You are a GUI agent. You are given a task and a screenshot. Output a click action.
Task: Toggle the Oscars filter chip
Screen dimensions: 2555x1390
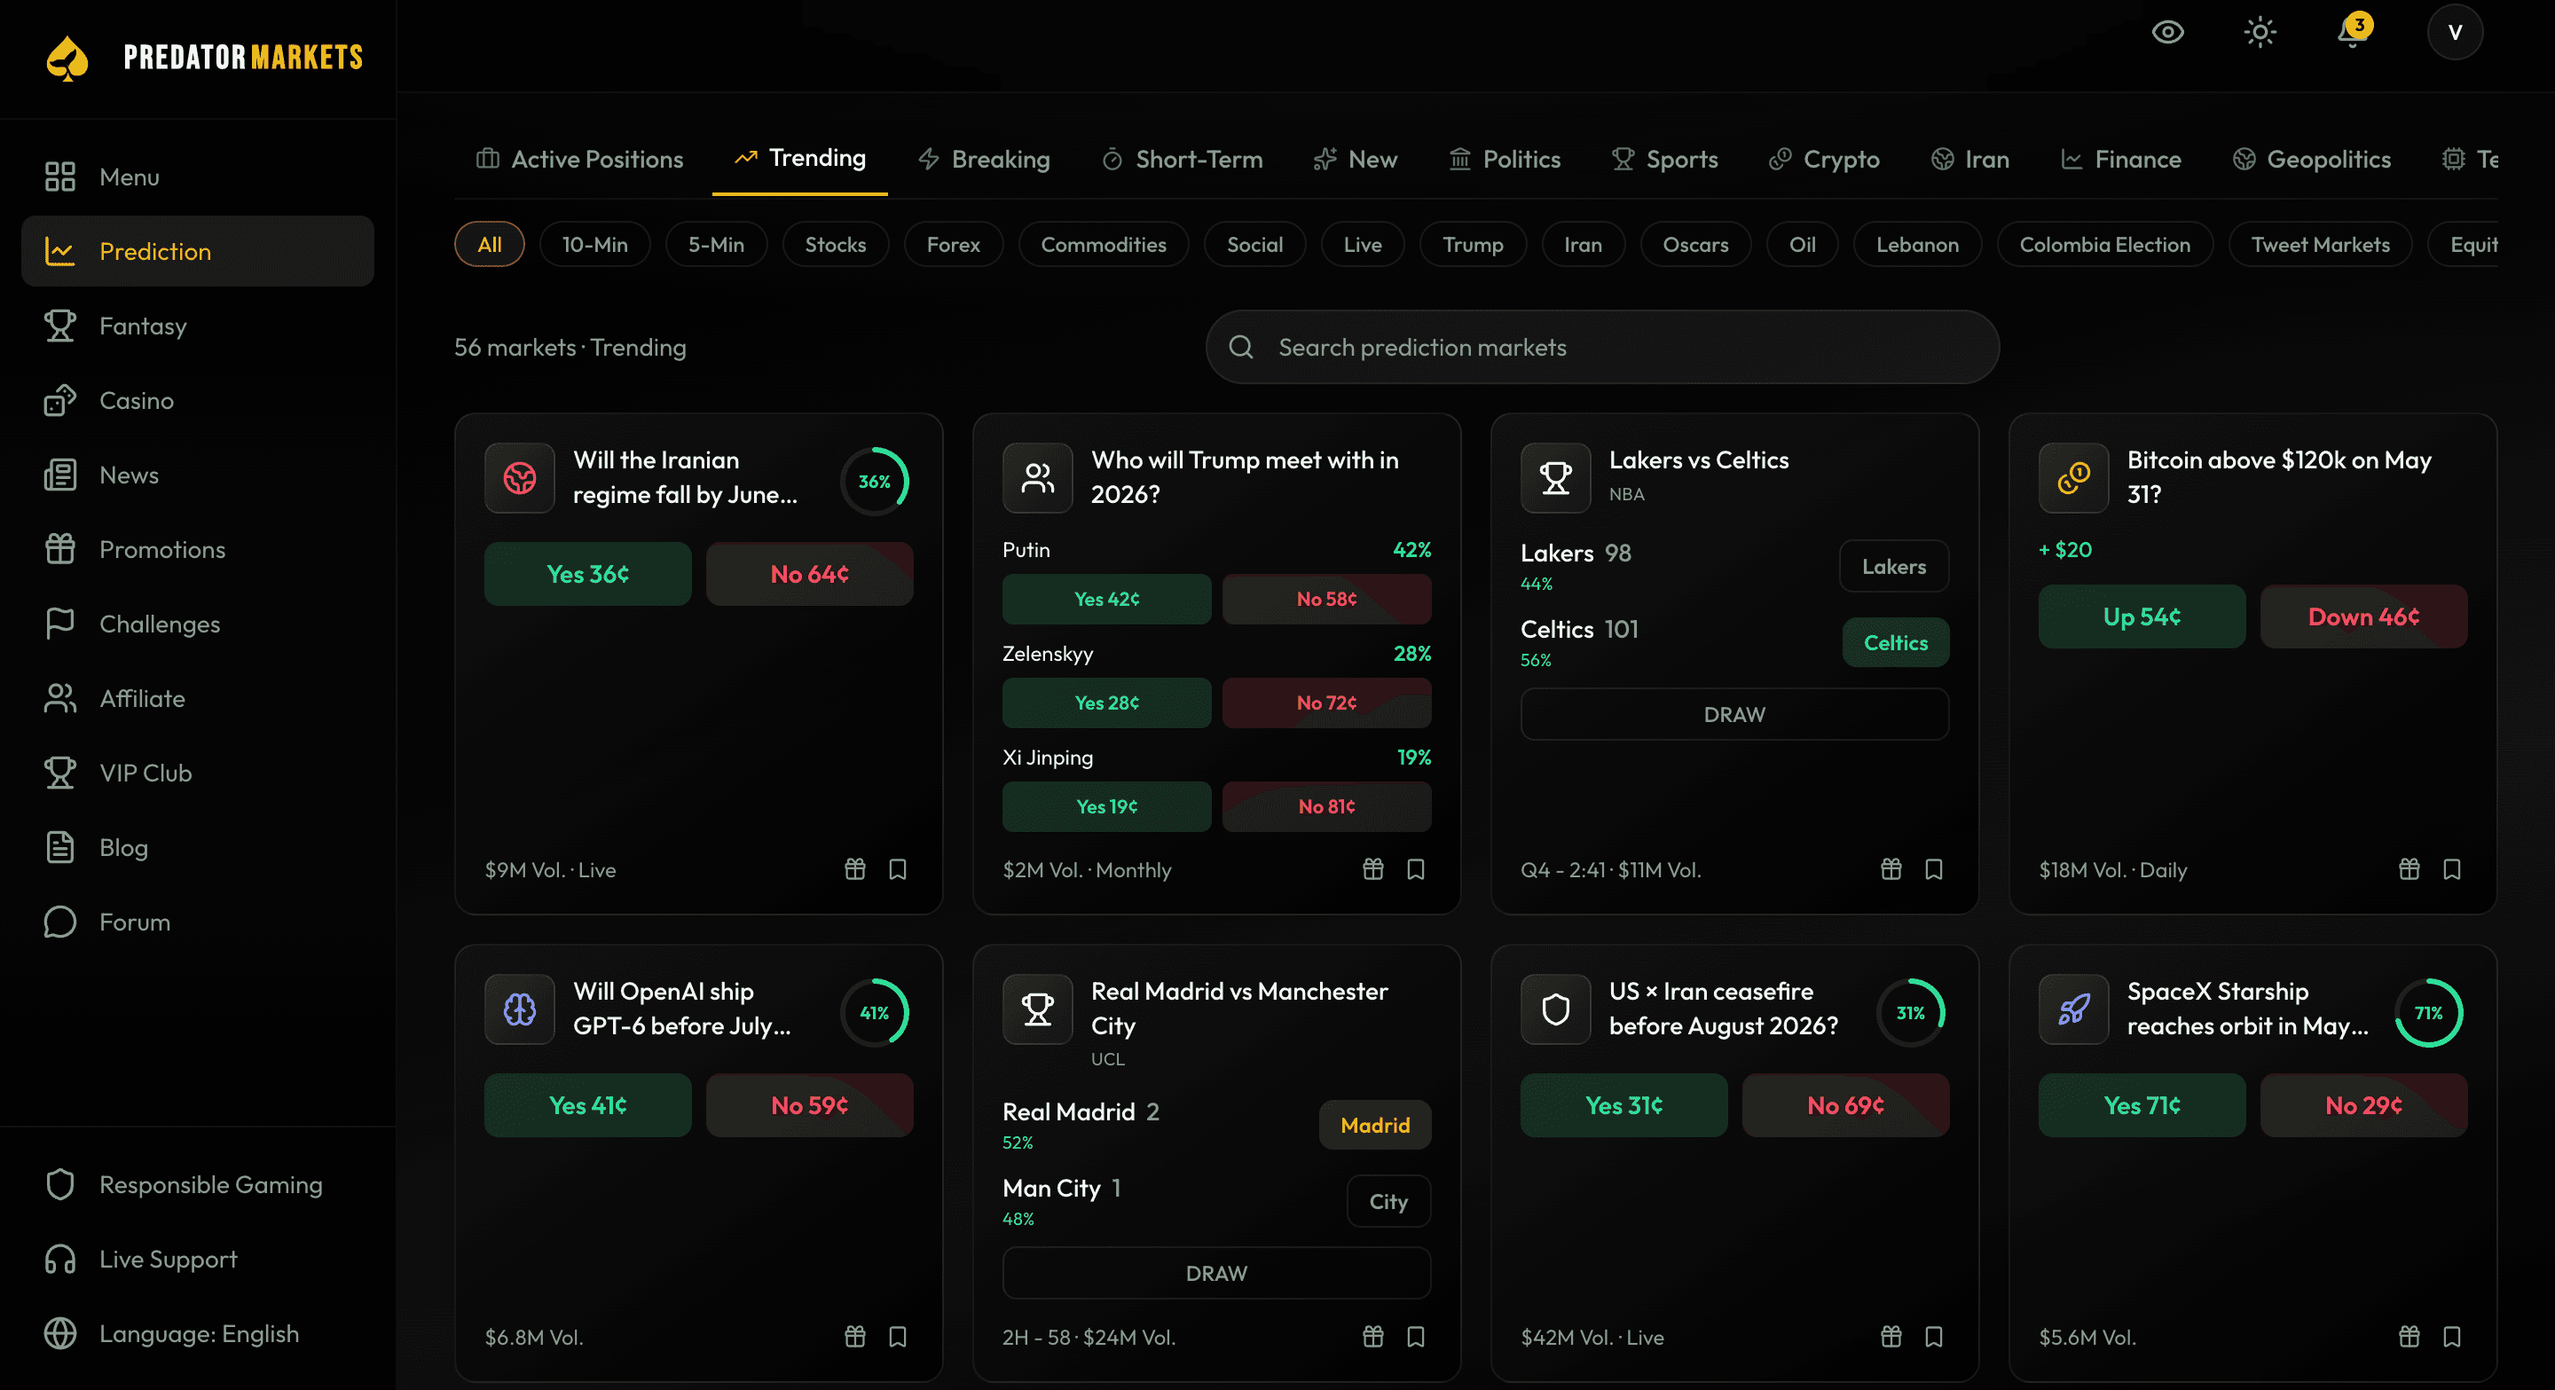click(x=1695, y=244)
